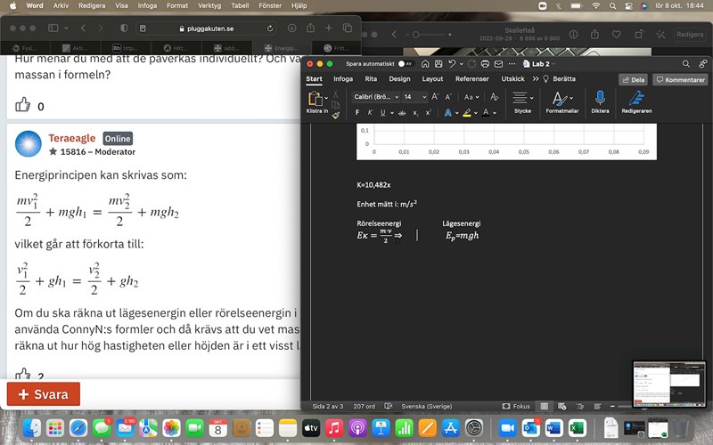Viewport: 713px width, 445px height.
Task: Click the Klistra in paste icon
Action: pos(316,99)
